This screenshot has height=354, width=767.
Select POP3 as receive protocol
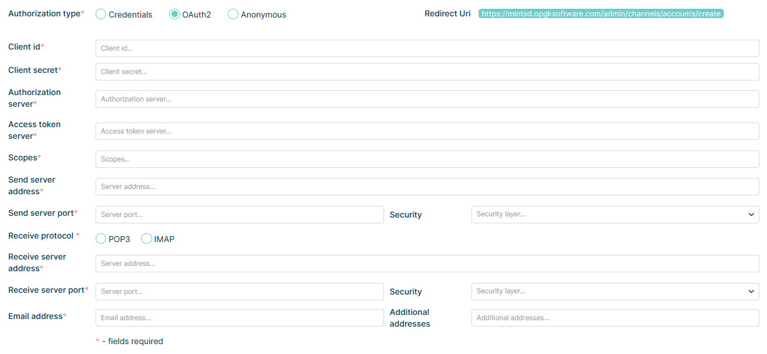[x=101, y=239]
